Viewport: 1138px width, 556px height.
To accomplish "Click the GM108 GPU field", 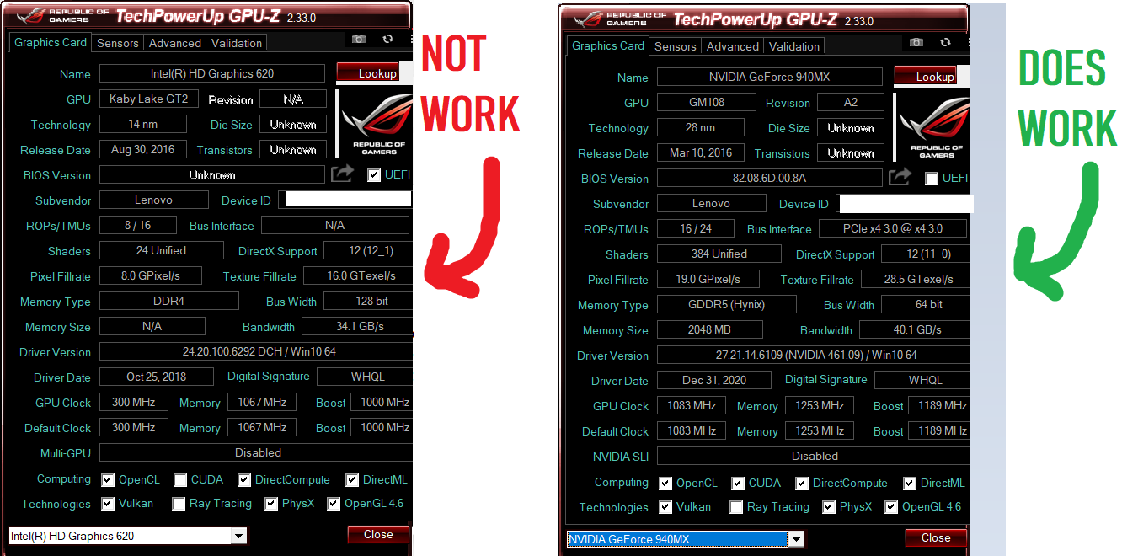I will tap(707, 102).
